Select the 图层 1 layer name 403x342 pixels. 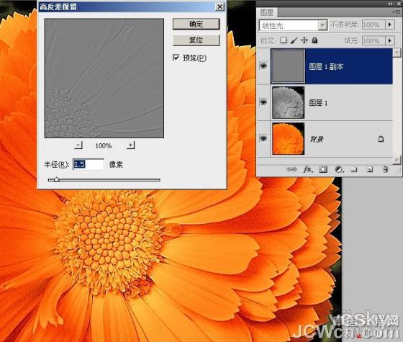click(x=318, y=103)
